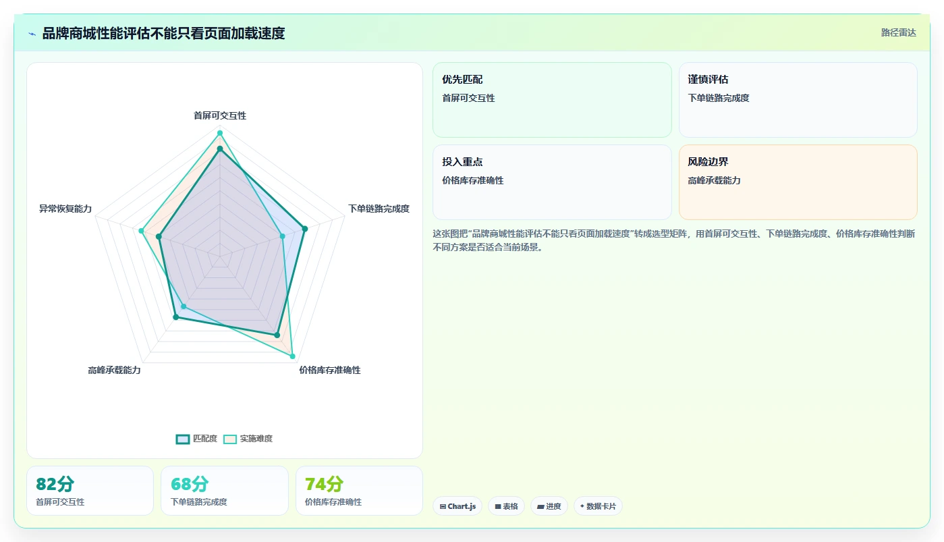Click the 实施难度 legend color box

coord(230,439)
